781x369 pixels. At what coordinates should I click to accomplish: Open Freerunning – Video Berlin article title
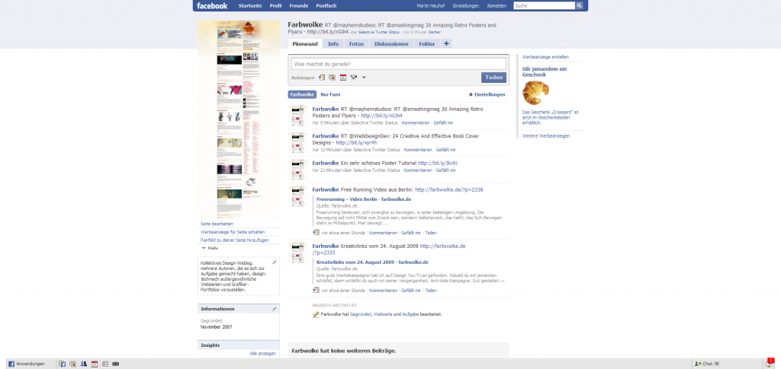[x=364, y=199]
